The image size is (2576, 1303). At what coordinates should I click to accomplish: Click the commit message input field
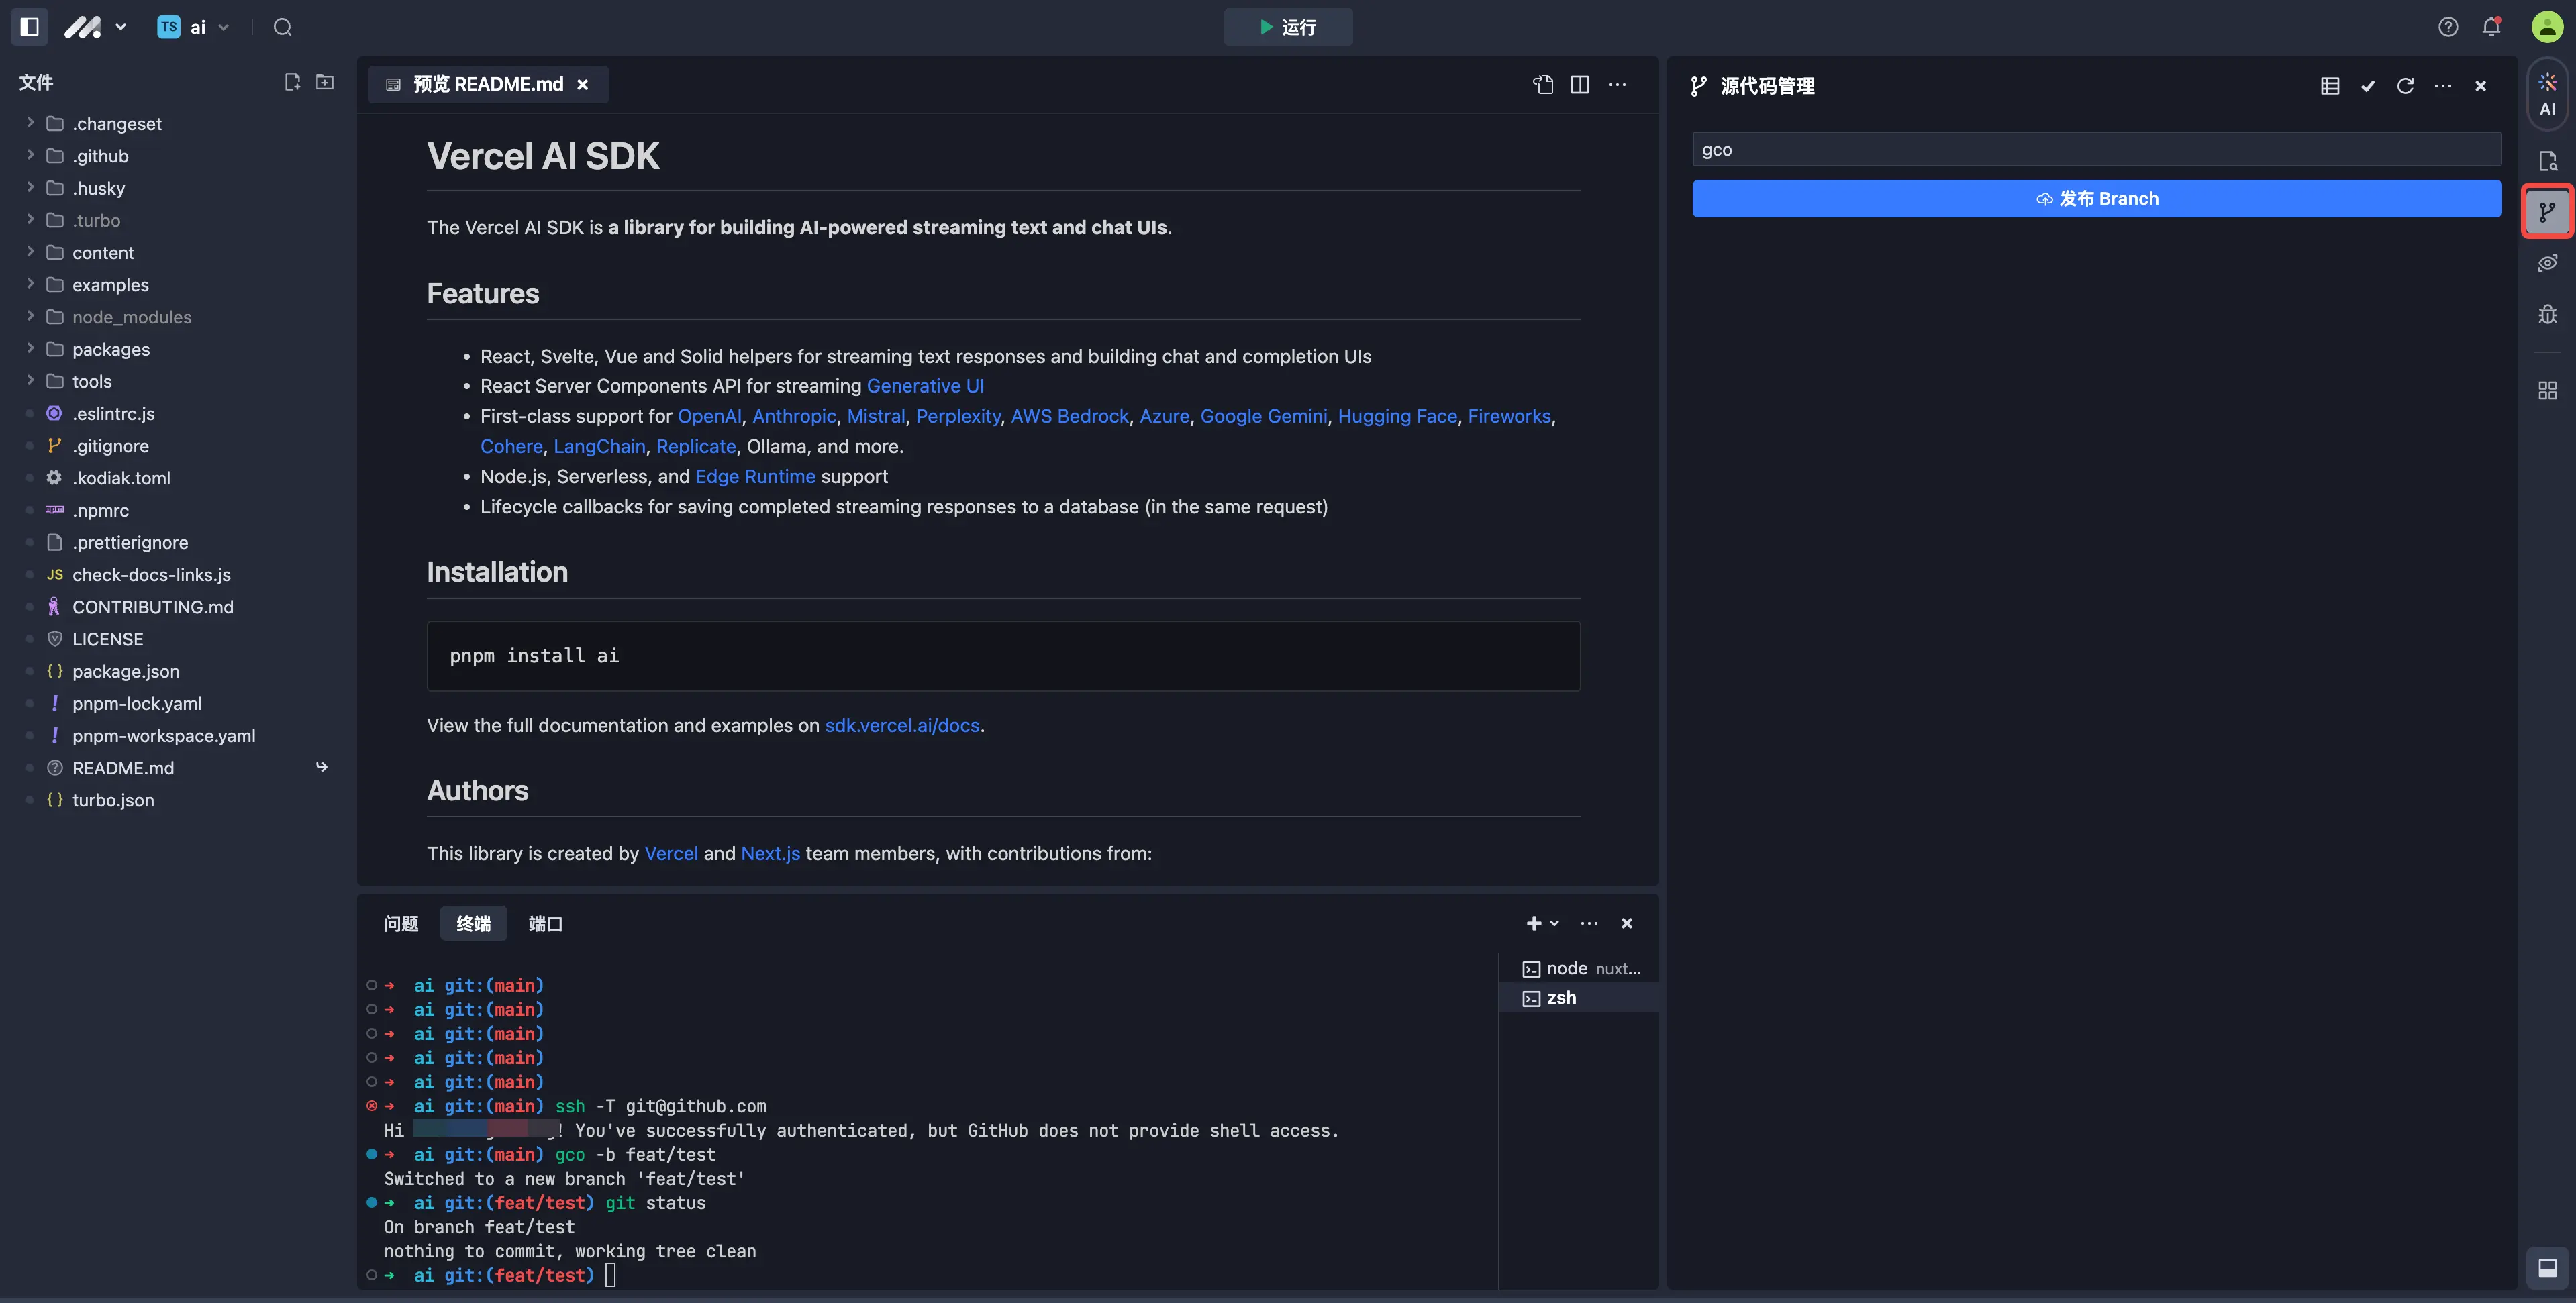click(x=2096, y=149)
